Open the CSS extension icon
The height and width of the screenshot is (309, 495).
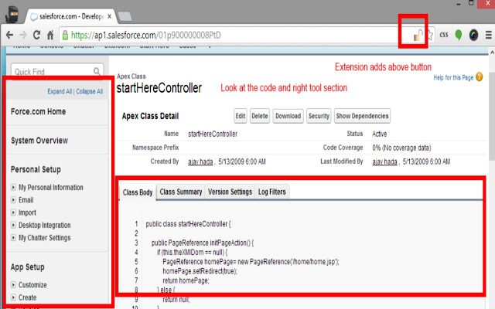444,35
